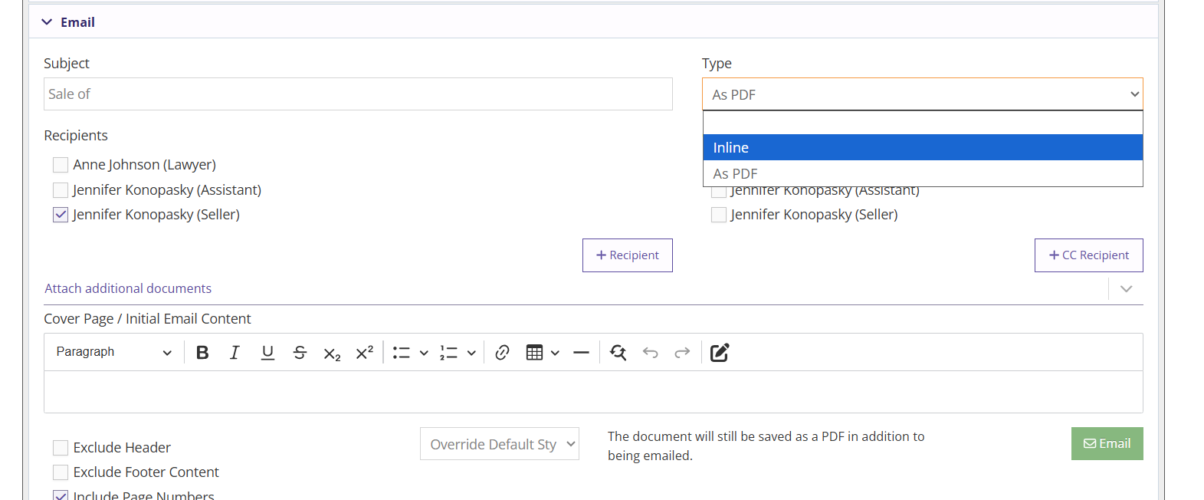Open the Paragraph style dropdown
The height and width of the screenshot is (500, 1204).
click(x=113, y=352)
